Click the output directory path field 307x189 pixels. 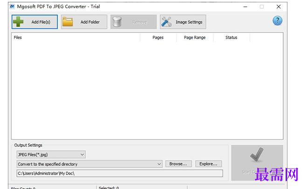coord(120,173)
